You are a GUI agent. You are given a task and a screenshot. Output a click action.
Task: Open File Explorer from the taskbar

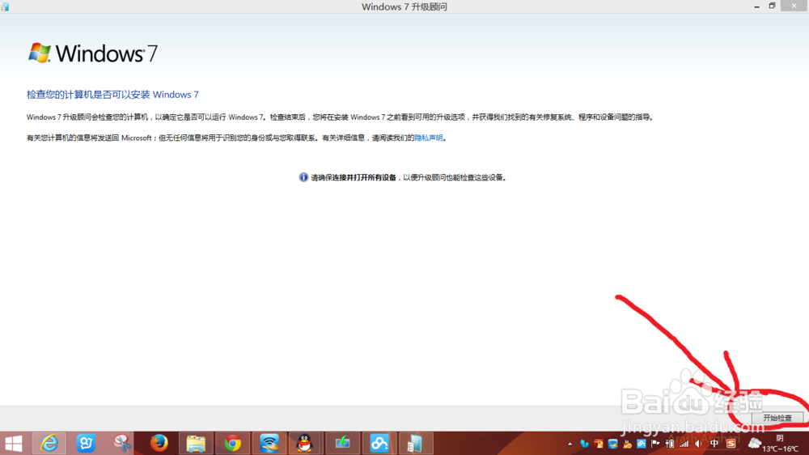pyautogui.click(x=196, y=444)
